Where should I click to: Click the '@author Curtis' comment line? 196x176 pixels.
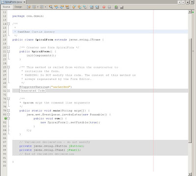pos(34,32)
